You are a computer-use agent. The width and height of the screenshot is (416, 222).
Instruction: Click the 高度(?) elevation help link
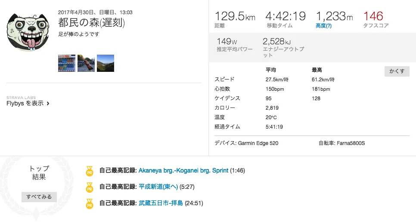click(x=323, y=26)
